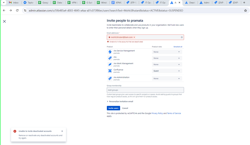Bookmark this page with the star icon
Viewport: 250px width, 145px height.
(x=245, y=10)
